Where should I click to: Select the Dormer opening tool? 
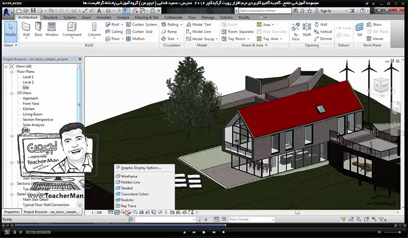(x=323, y=39)
